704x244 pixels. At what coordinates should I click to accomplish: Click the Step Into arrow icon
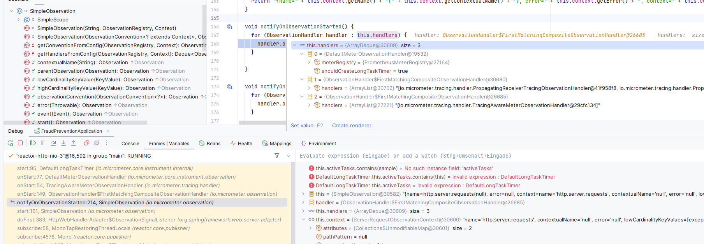point(63,143)
